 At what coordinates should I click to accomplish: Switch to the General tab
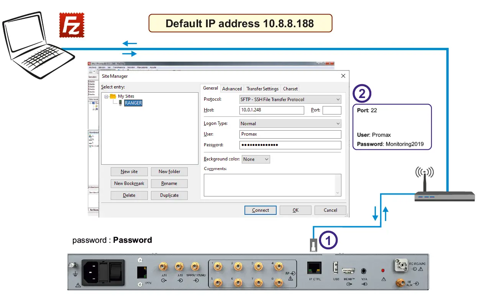click(210, 88)
